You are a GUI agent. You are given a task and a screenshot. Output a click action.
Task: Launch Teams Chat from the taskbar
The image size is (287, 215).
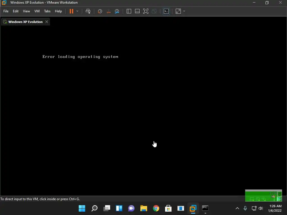[x=131, y=208]
